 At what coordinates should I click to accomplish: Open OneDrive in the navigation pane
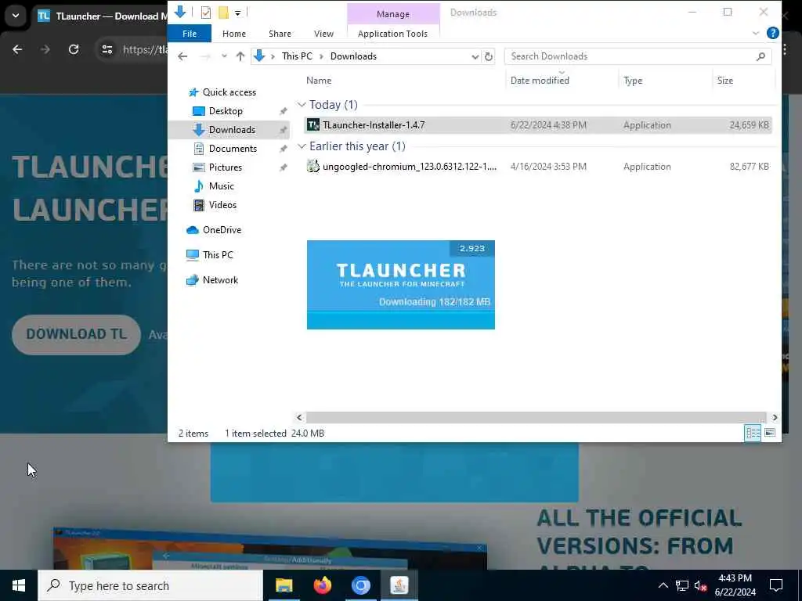pos(222,230)
